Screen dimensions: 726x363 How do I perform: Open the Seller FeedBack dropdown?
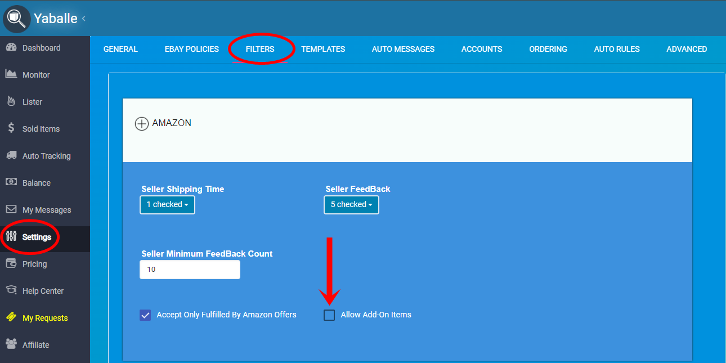[x=351, y=205]
